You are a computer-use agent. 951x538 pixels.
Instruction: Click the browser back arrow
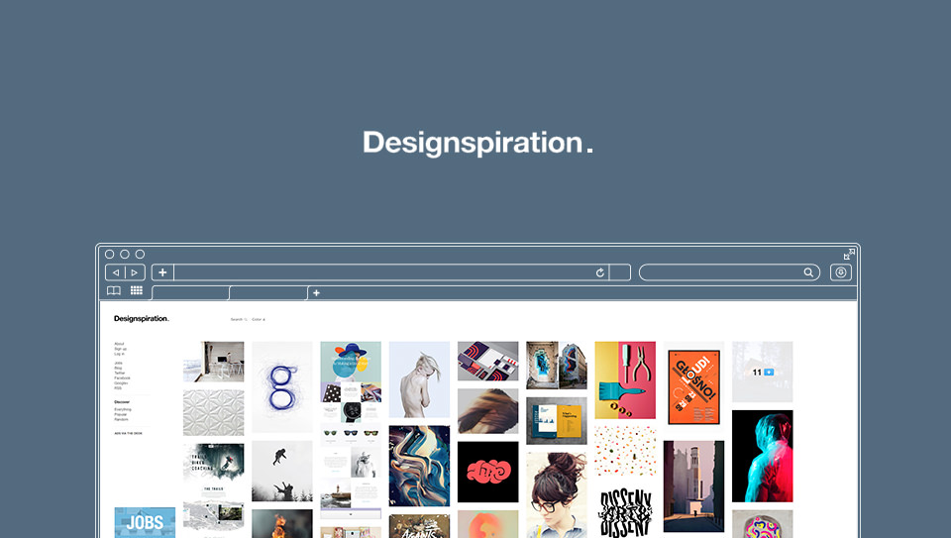(116, 272)
